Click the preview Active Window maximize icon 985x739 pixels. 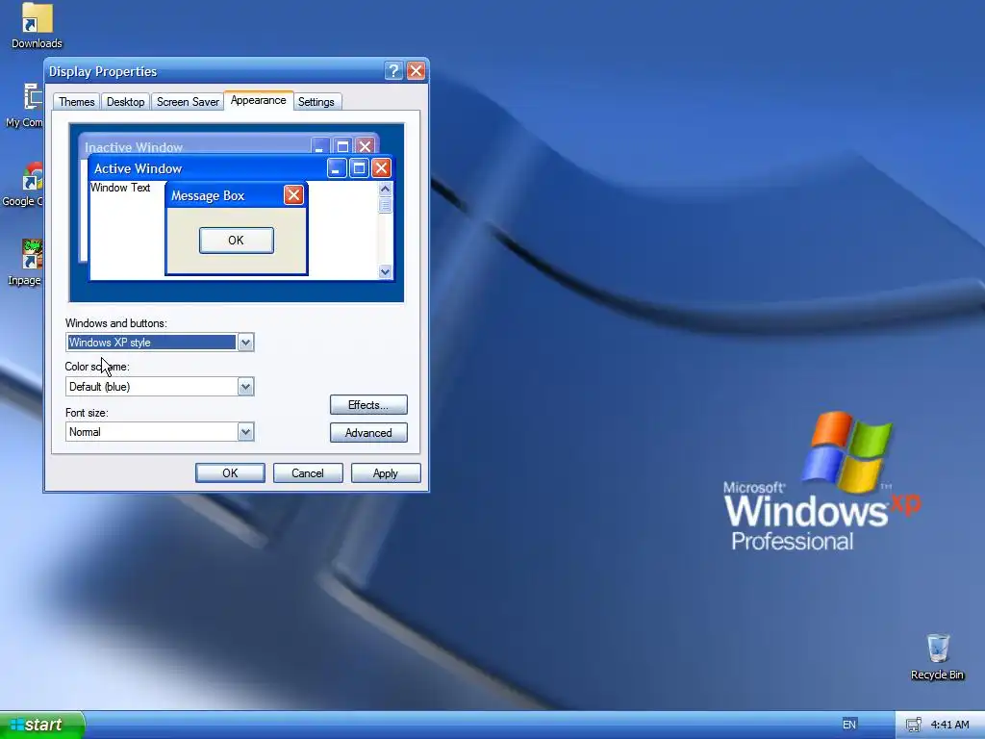359,167
